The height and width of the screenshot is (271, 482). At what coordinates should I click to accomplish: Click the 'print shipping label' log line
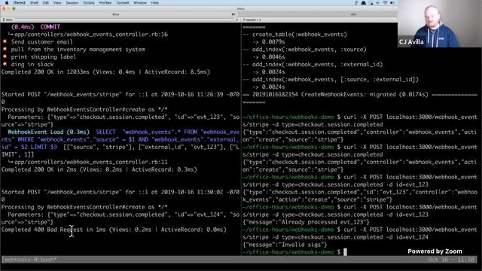point(44,57)
